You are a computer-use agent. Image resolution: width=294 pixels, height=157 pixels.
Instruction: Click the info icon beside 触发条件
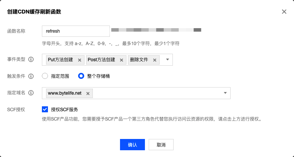pyautogui.click(x=31, y=76)
